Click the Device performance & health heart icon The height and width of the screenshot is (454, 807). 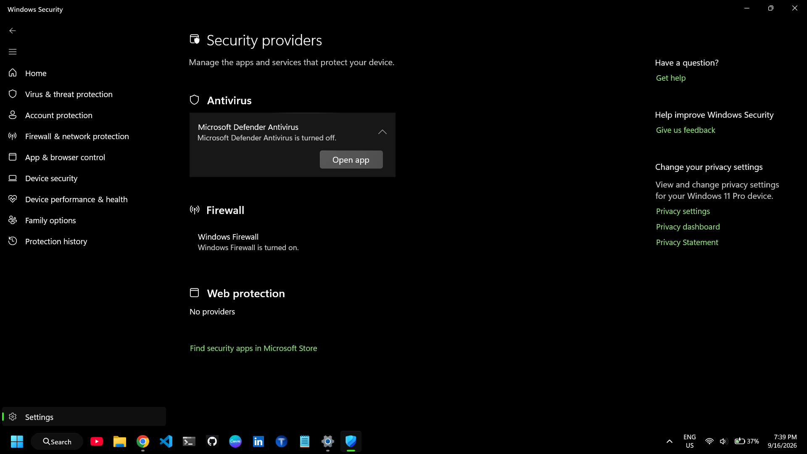pos(13,199)
